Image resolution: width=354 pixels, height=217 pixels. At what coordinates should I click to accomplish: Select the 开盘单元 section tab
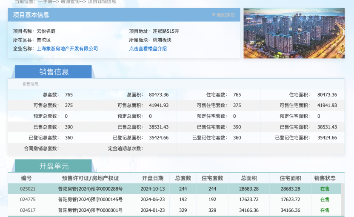point(54,166)
